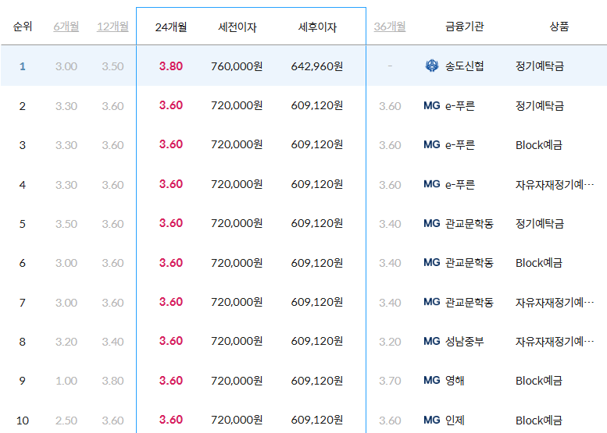Image resolution: width=607 pixels, height=433 pixels.
Task: Click the 1.00 six-month rate in rank 9
Action: [x=66, y=381]
